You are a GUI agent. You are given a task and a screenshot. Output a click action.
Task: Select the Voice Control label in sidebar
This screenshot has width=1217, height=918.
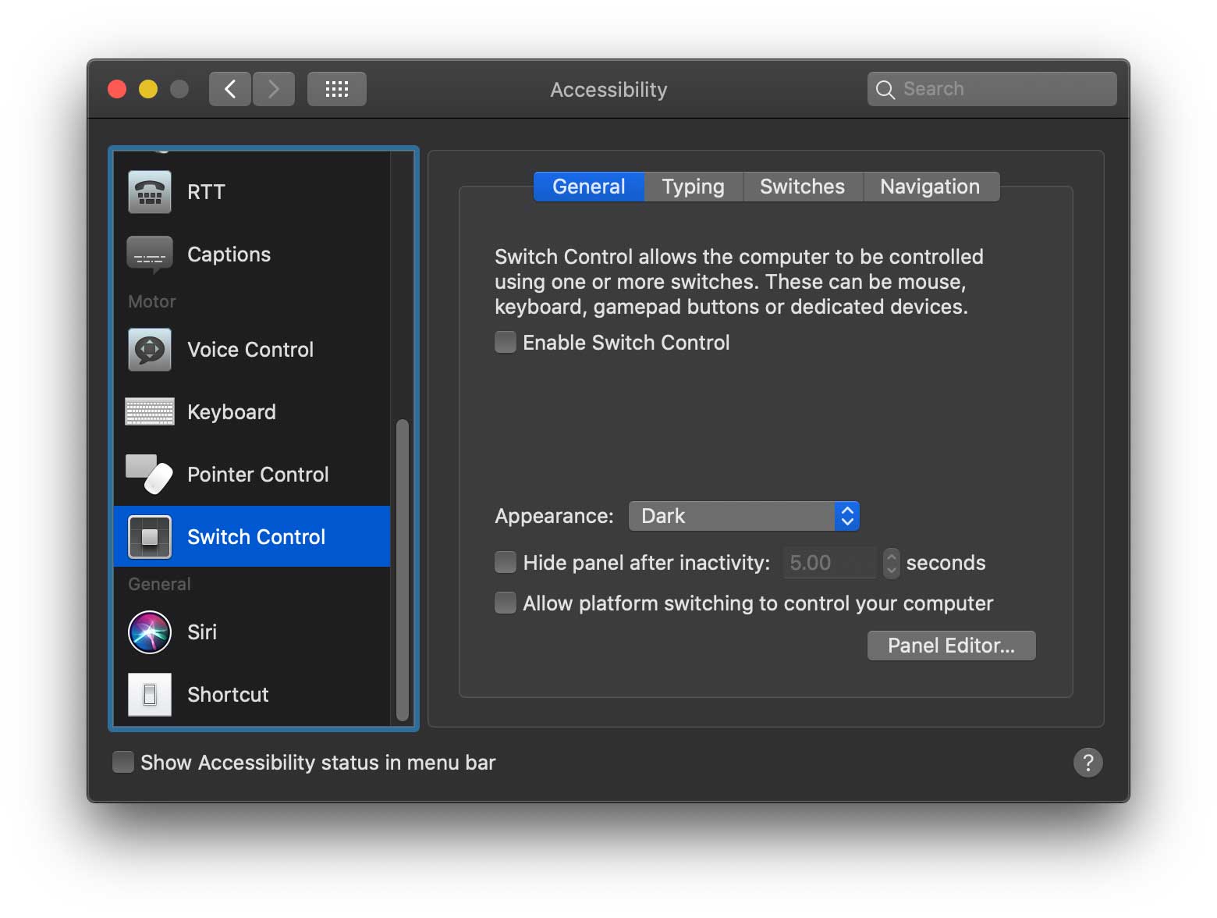[x=250, y=350]
